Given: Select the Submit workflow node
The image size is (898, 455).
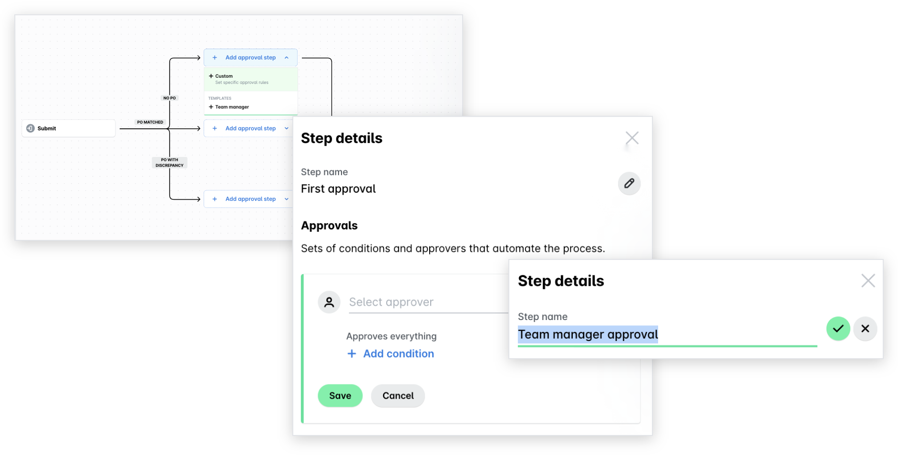Looking at the screenshot, I should (69, 128).
